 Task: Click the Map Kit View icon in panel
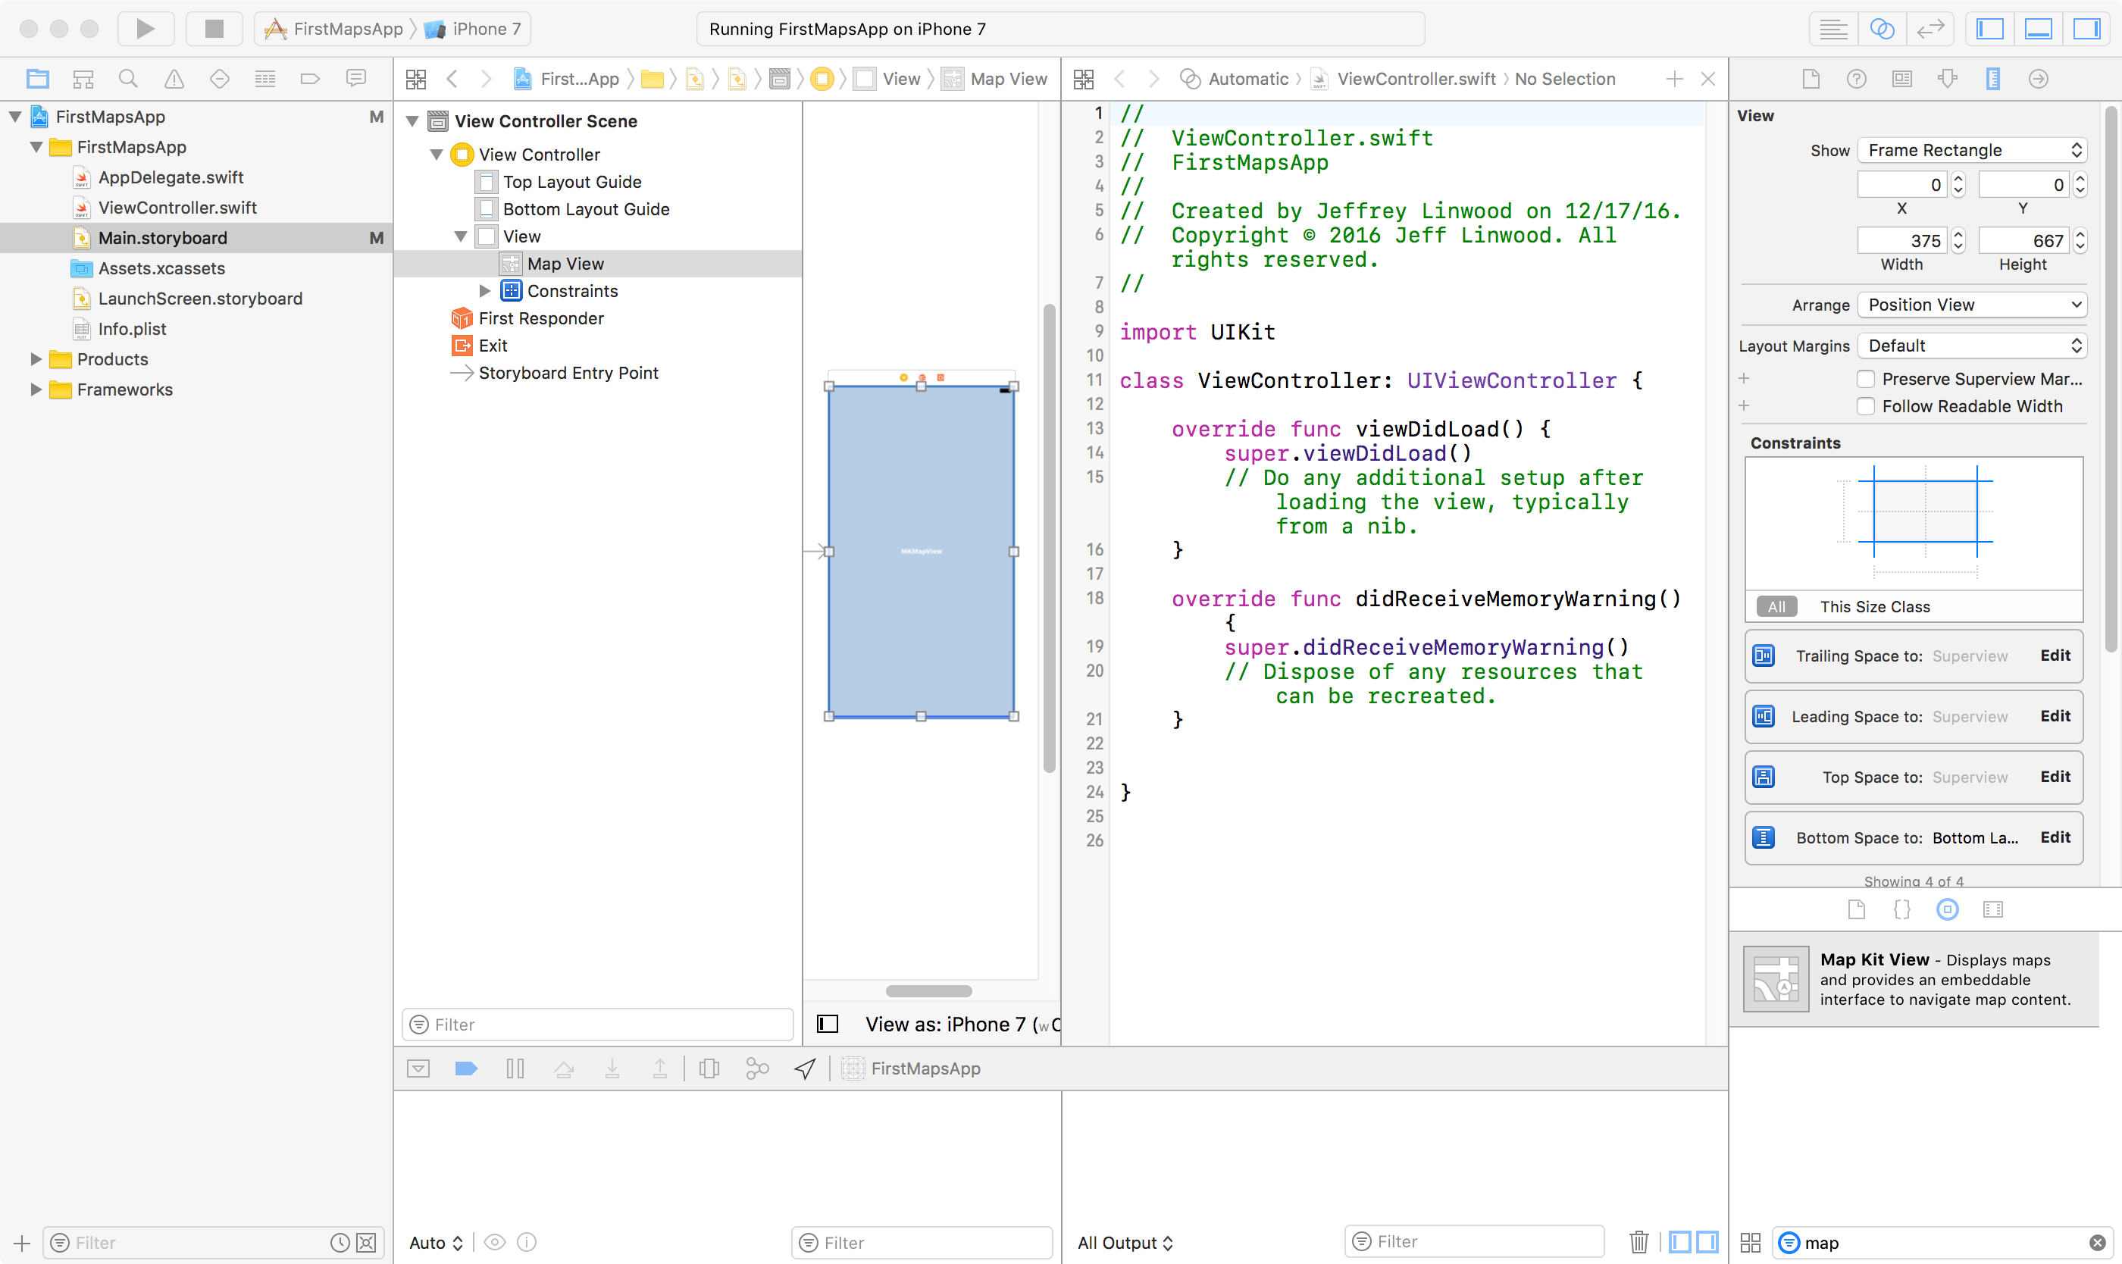[1776, 980]
